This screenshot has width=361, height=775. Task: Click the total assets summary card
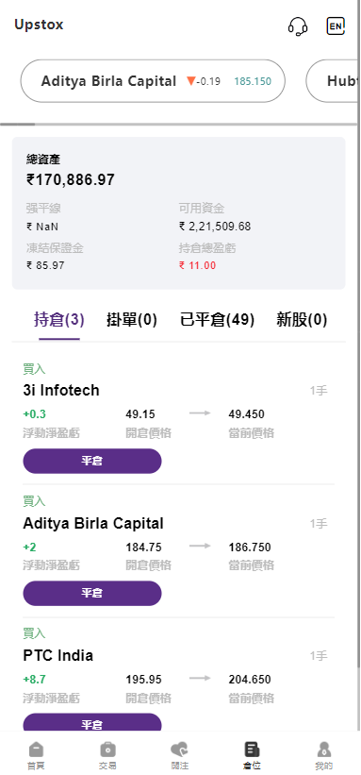point(179,213)
